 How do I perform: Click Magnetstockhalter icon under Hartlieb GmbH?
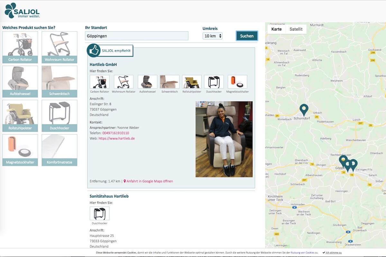tap(237, 82)
